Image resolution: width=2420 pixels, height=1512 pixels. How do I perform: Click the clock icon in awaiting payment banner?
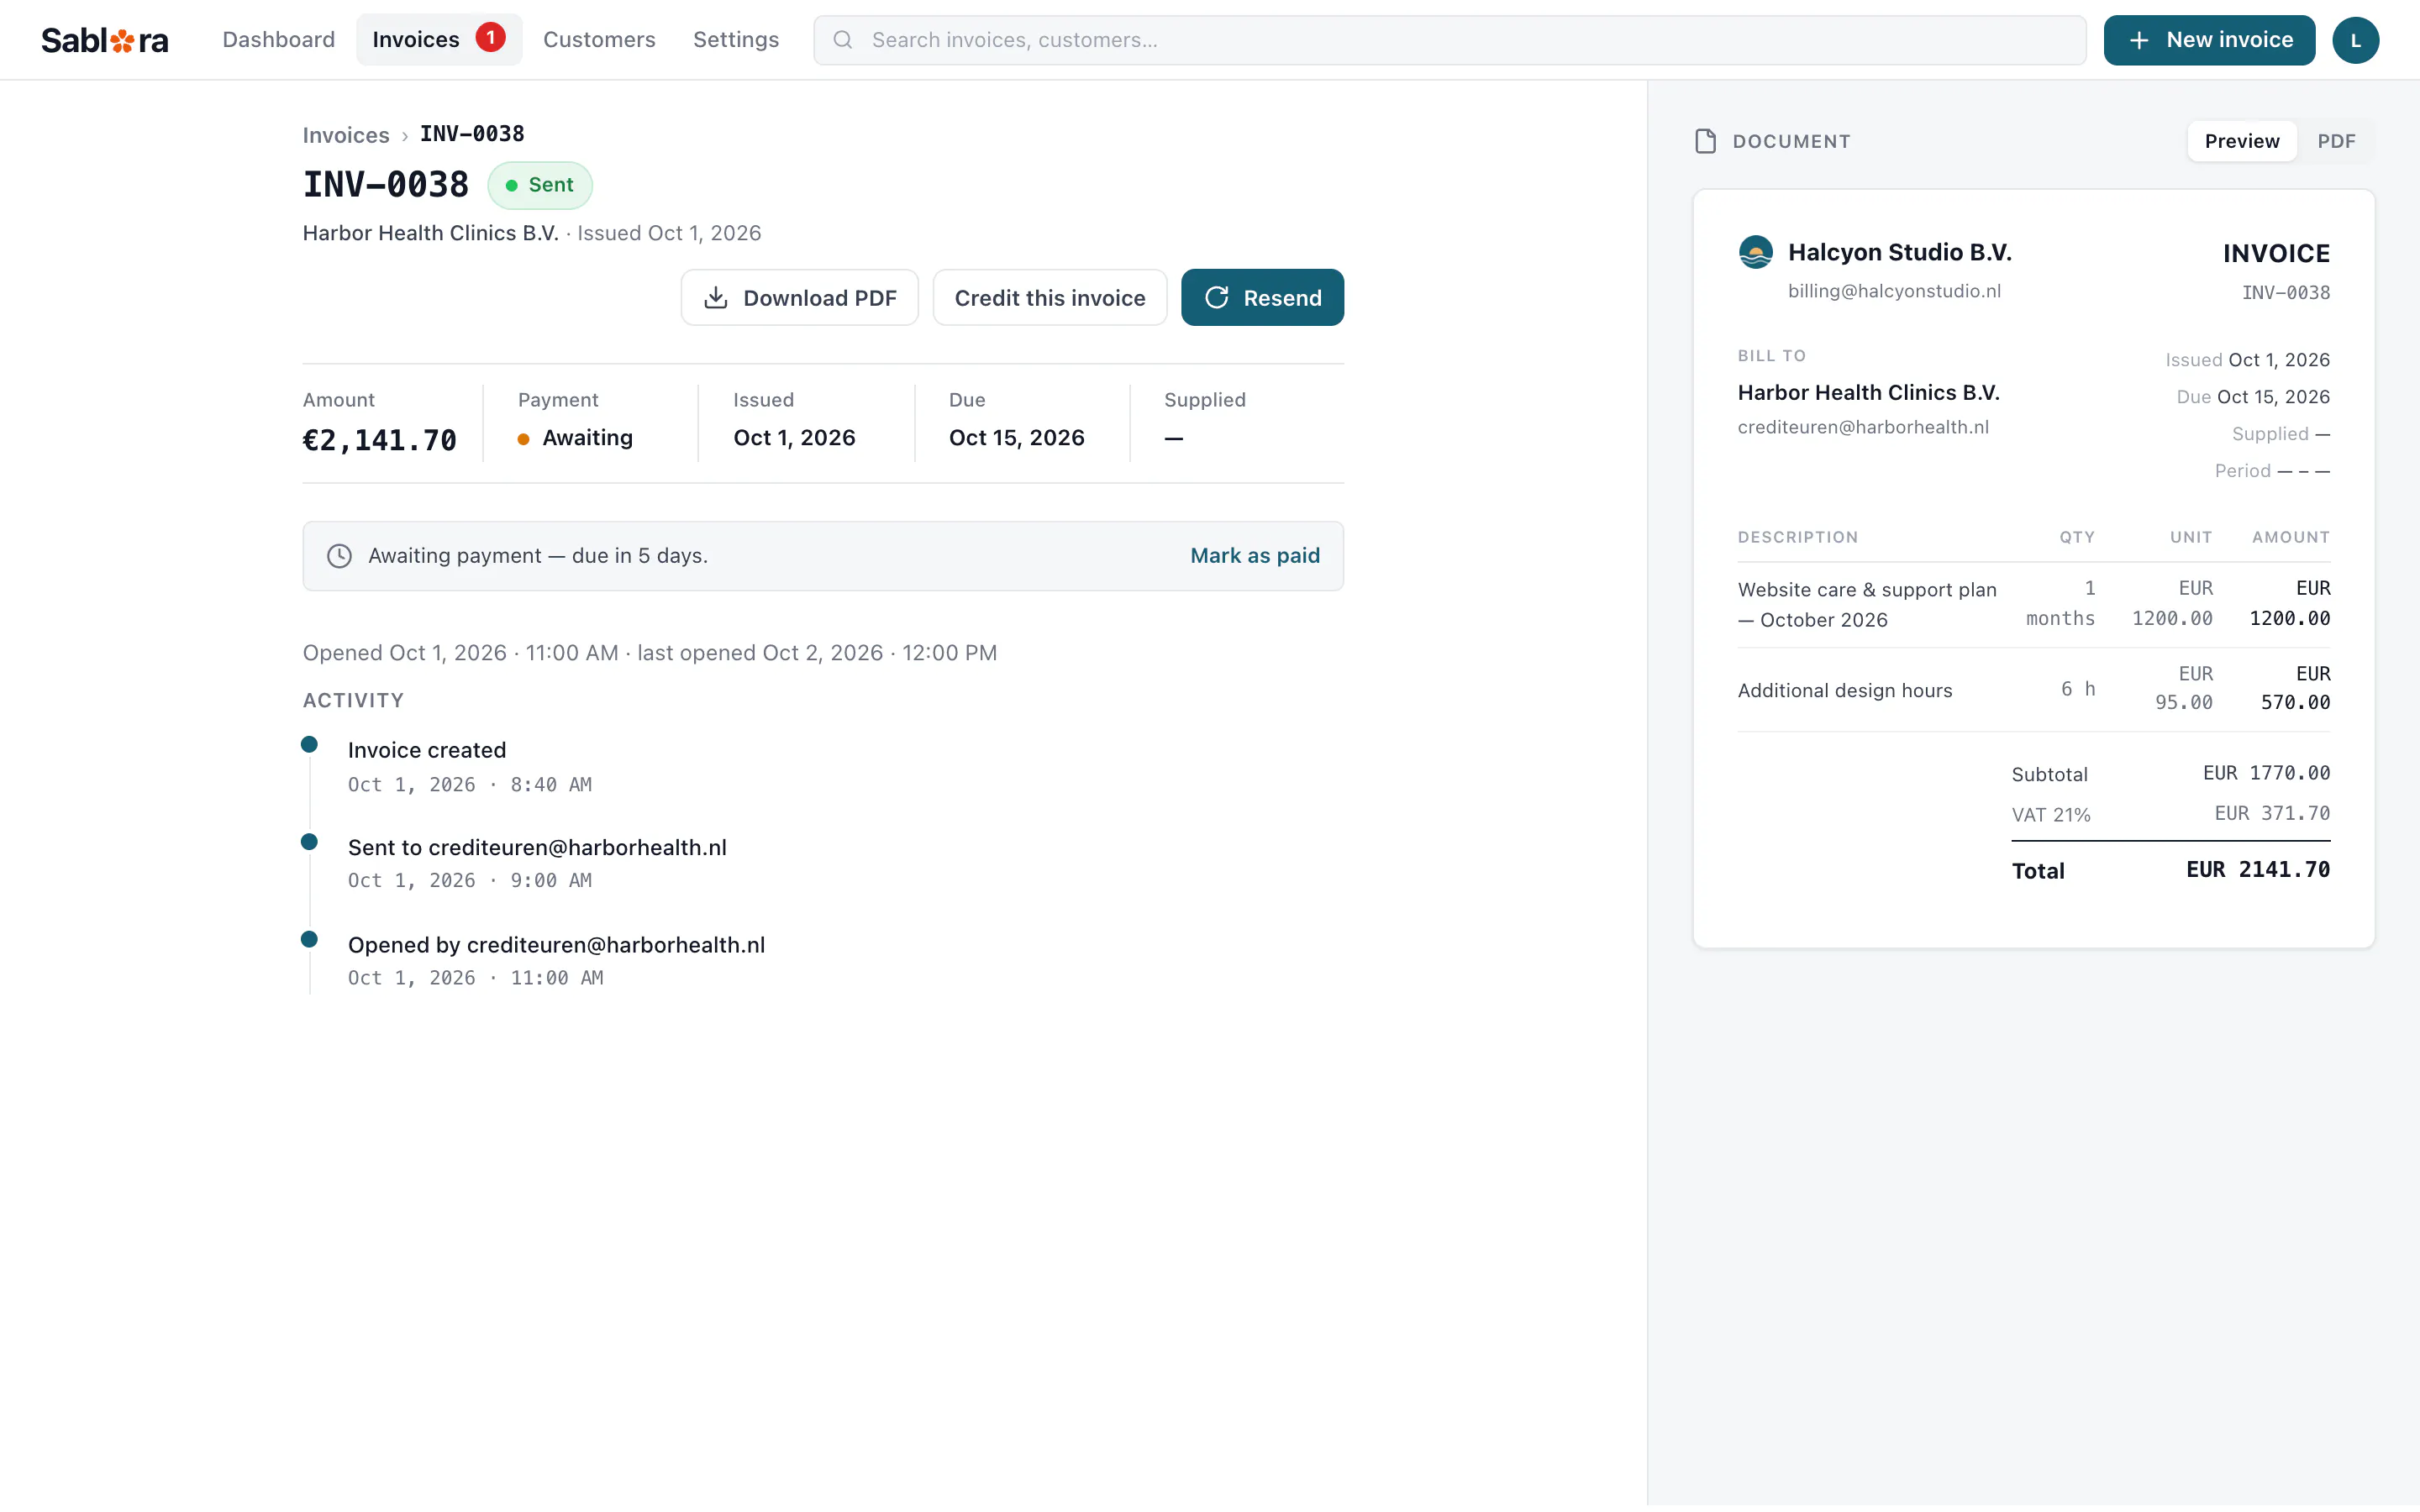pos(339,556)
